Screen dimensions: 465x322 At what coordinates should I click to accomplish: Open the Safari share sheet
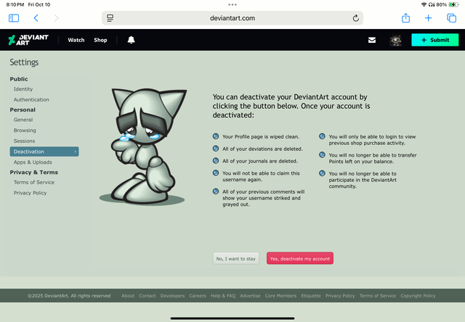(x=405, y=17)
